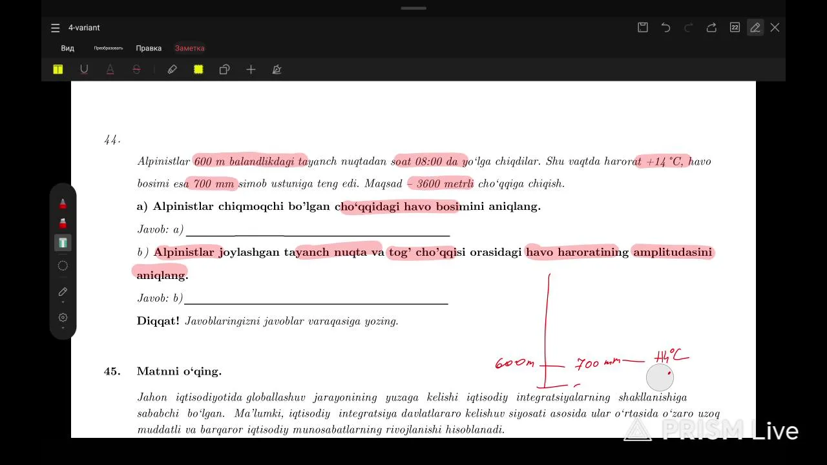Screen dimensions: 827x465
Task: Click the highlighted word "amplitudasini"
Action: point(673,253)
